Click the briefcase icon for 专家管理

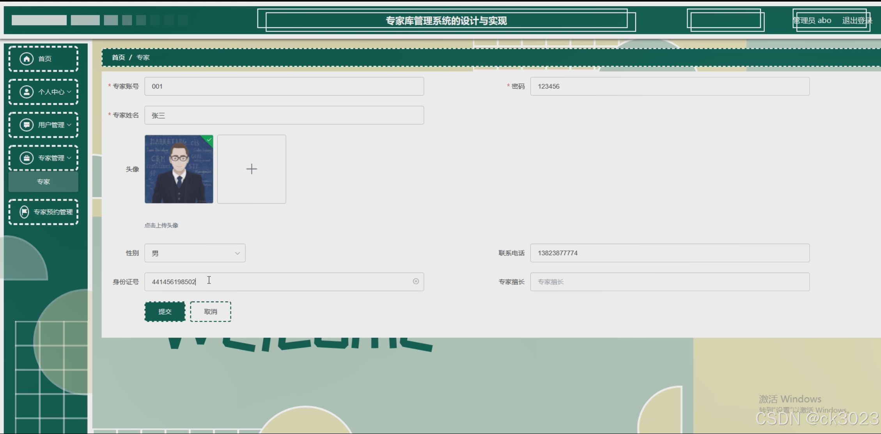[27, 158]
